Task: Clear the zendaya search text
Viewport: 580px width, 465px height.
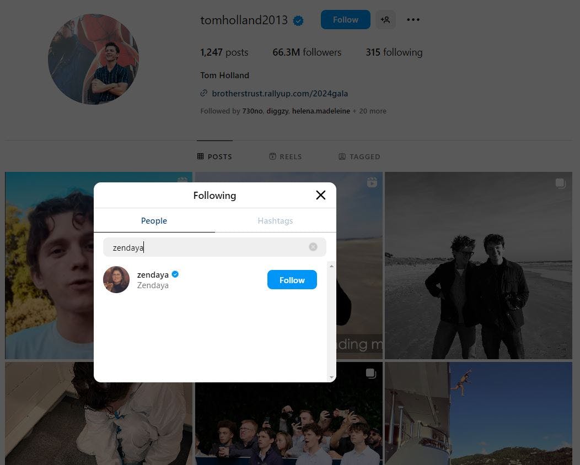Action: click(313, 247)
